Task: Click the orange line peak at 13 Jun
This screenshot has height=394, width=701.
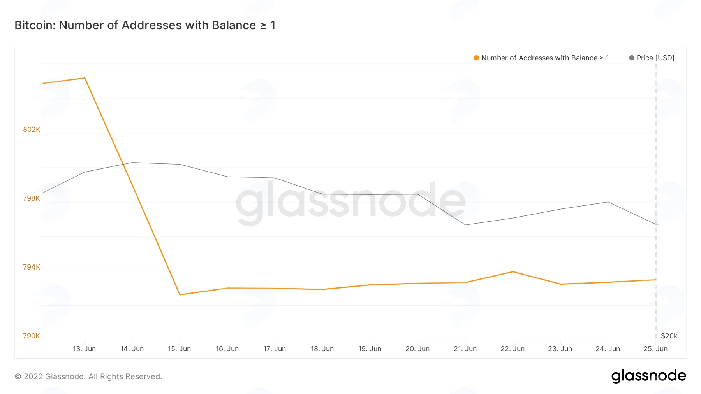Action: [x=85, y=78]
